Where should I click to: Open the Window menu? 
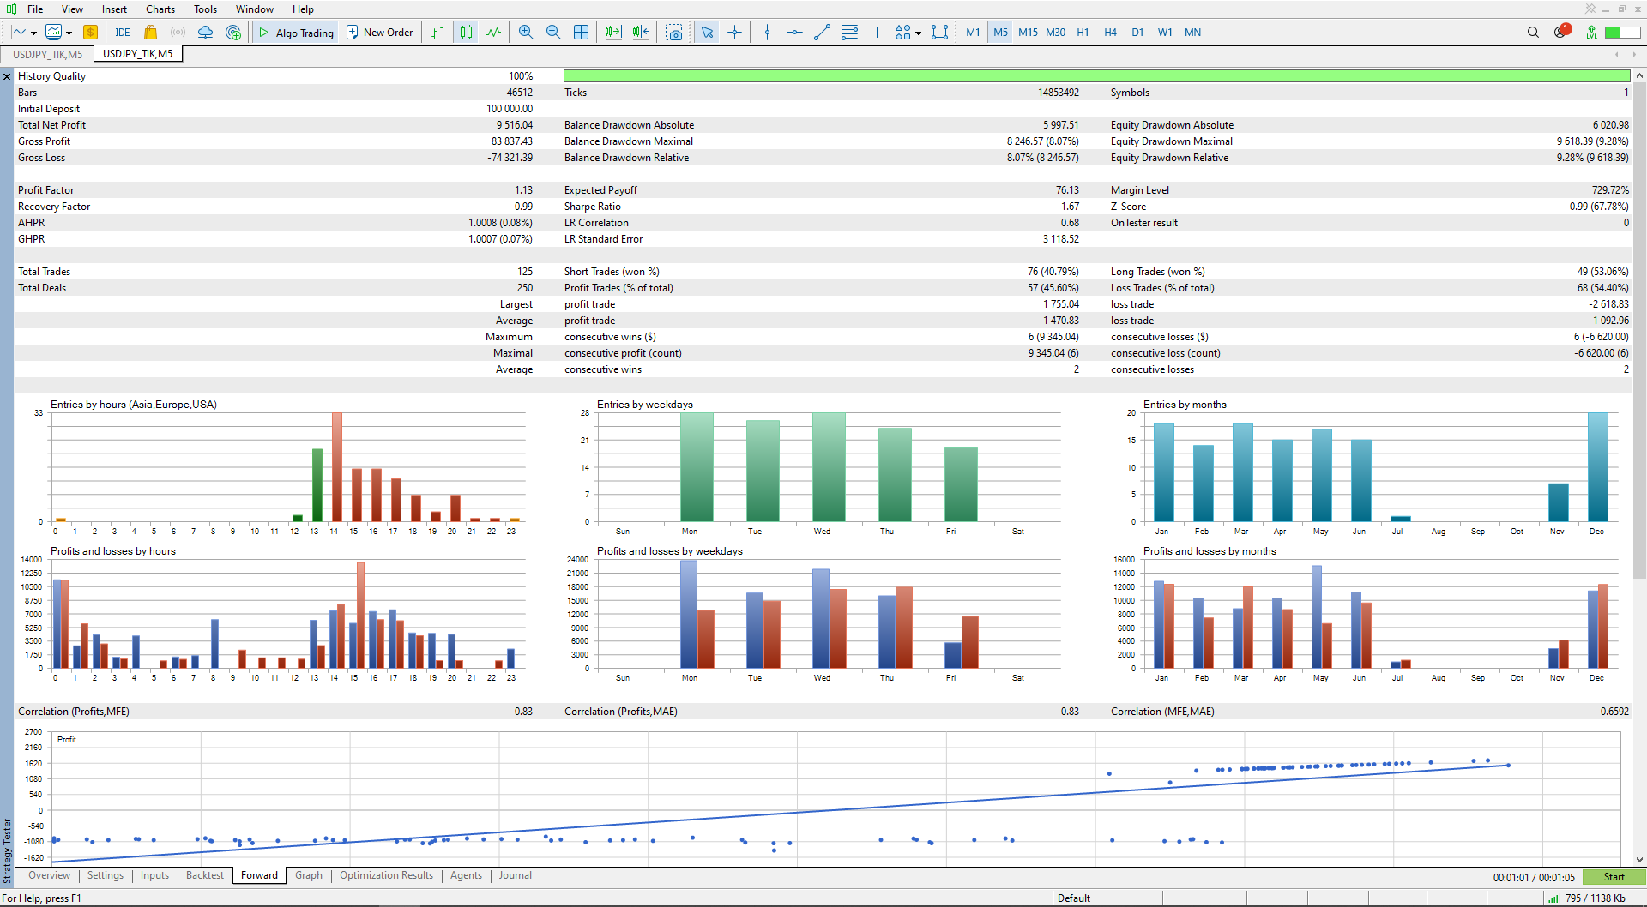tap(255, 9)
